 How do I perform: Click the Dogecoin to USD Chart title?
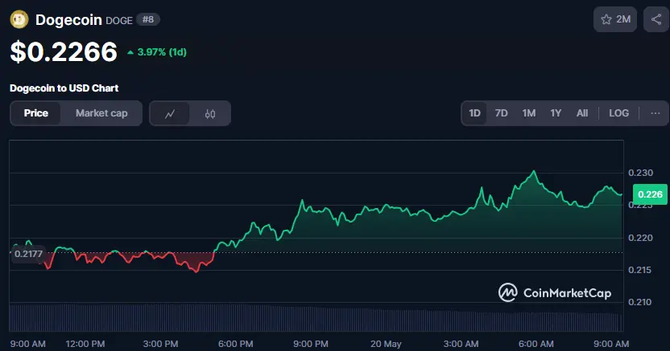[64, 88]
